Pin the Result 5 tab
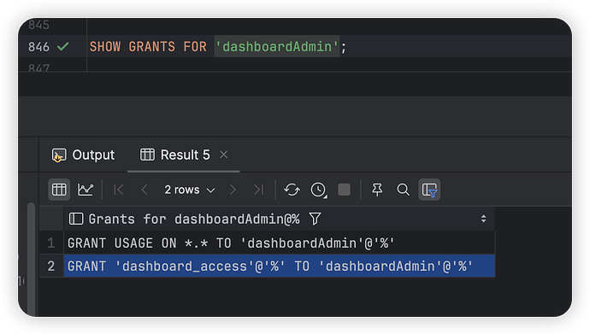The image size is (590, 334). pyautogui.click(x=377, y=190)
